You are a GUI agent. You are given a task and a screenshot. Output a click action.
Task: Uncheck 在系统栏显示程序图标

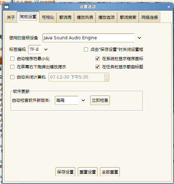click(98, 59)
